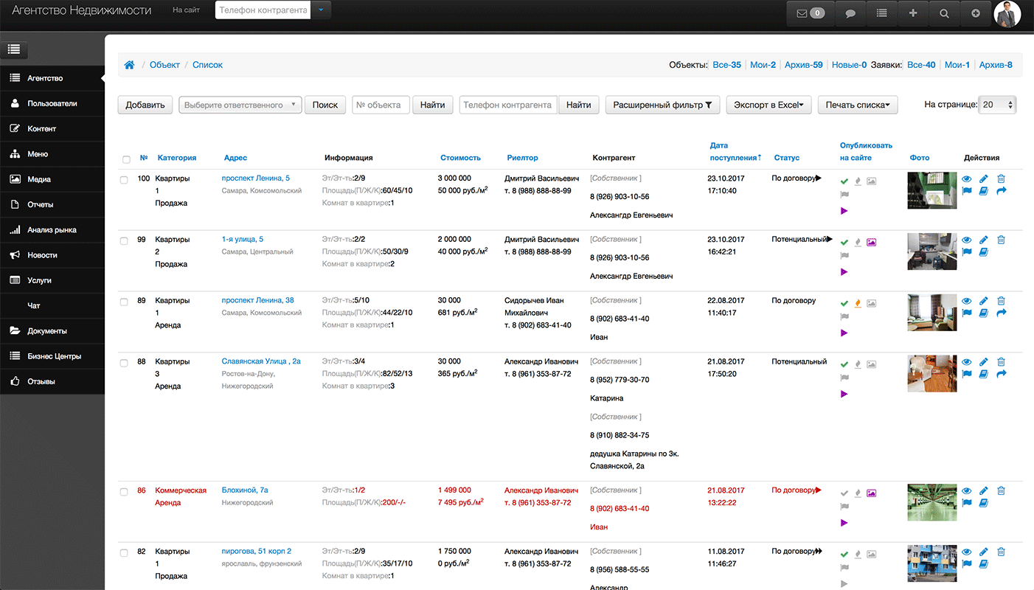1034x590 pixels.
Task: Click the circled plus icon in top bar
Action: tap(976, 13)
